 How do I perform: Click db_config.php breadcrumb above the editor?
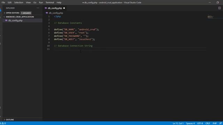56,13
